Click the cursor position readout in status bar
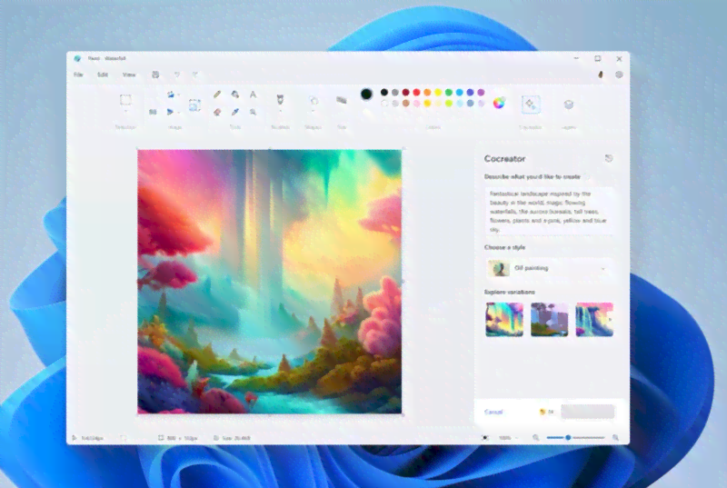 click(x=87, y=437)
